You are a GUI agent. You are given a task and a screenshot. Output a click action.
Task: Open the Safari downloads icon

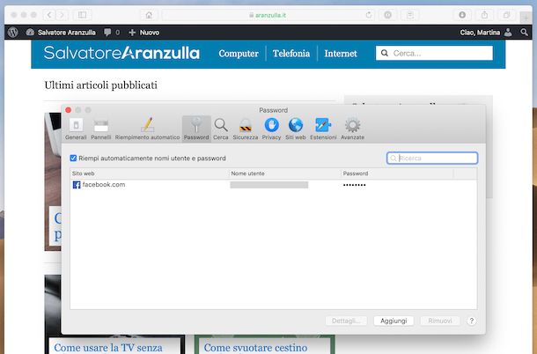(462, 15)
